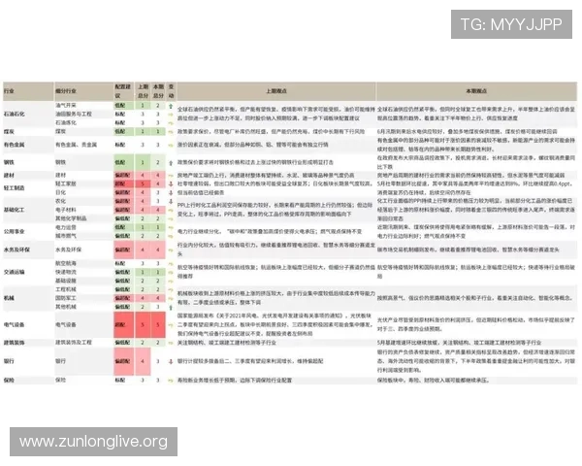Click previous score 5 in 轻工家居 row

click(x=143, y=183)
